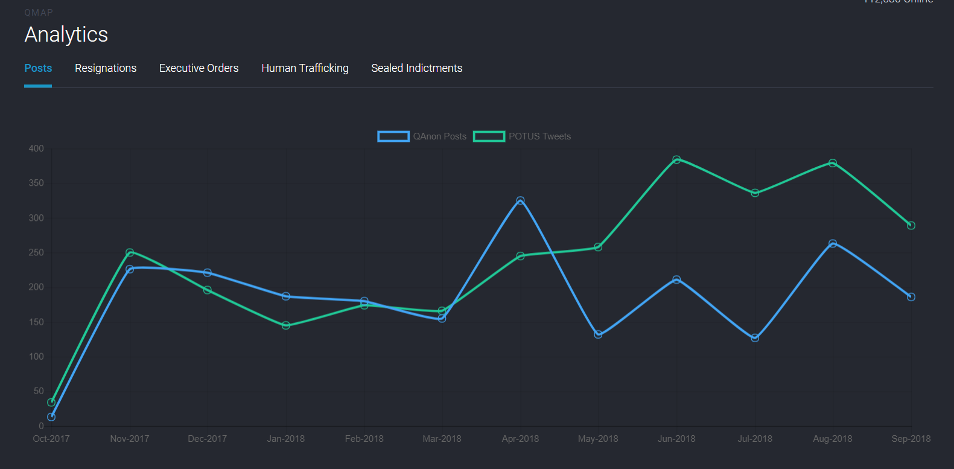Toggle the POTUS Tweets legend label
Viewport: 954px width, 469px height.
pyautogui.click(x=539, y=136)
